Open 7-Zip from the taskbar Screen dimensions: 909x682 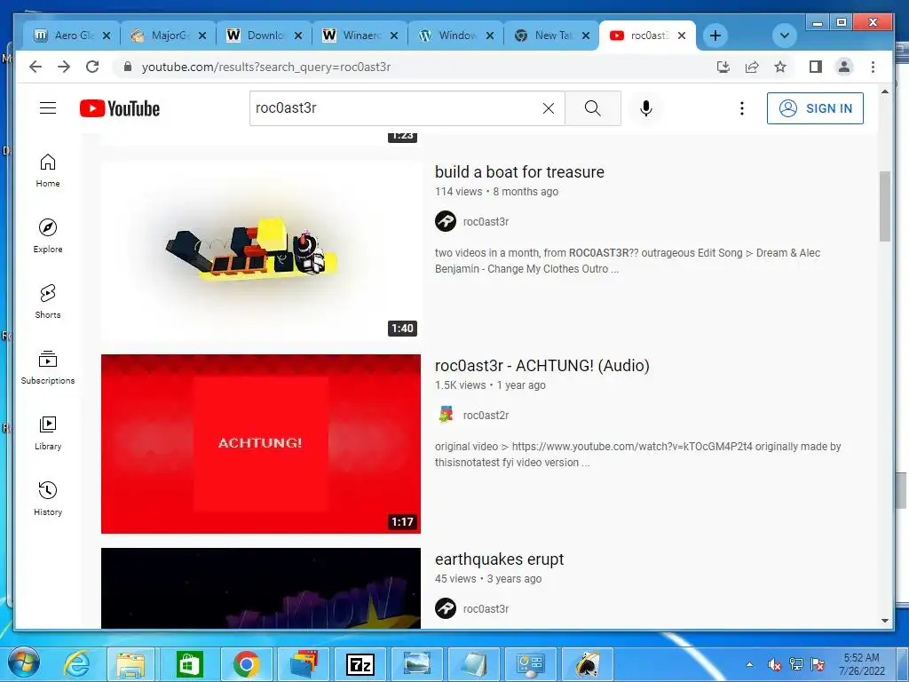360,664
